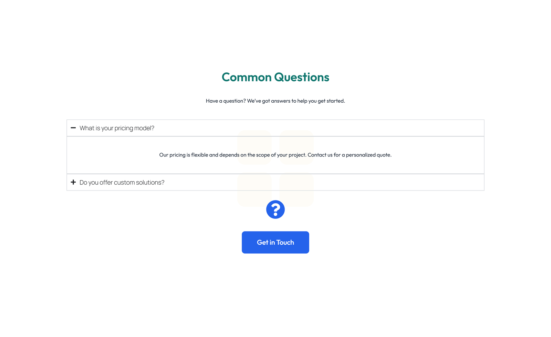Click the Get in Touch button
This screenshot has height=337, width=551.
(x=275, y=242)
